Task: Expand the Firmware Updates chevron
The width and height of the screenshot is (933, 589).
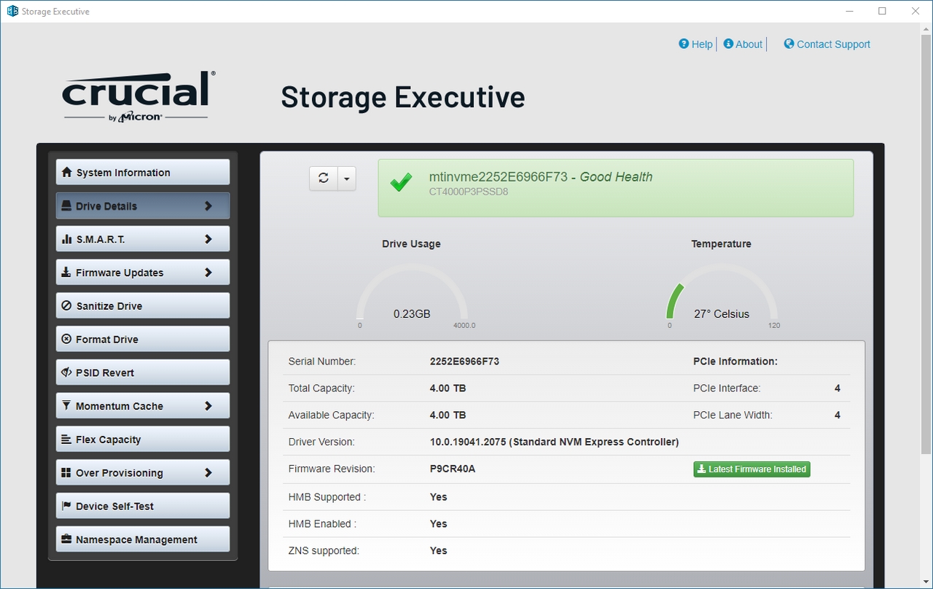Action: [208, 273]
